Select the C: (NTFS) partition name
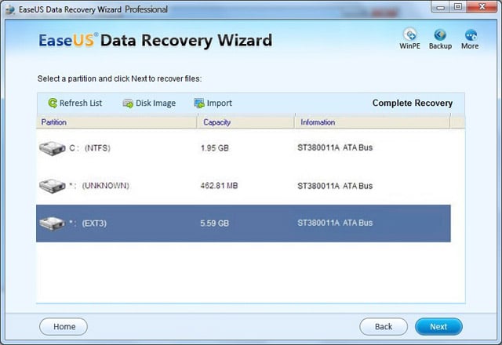 (89, 148)
